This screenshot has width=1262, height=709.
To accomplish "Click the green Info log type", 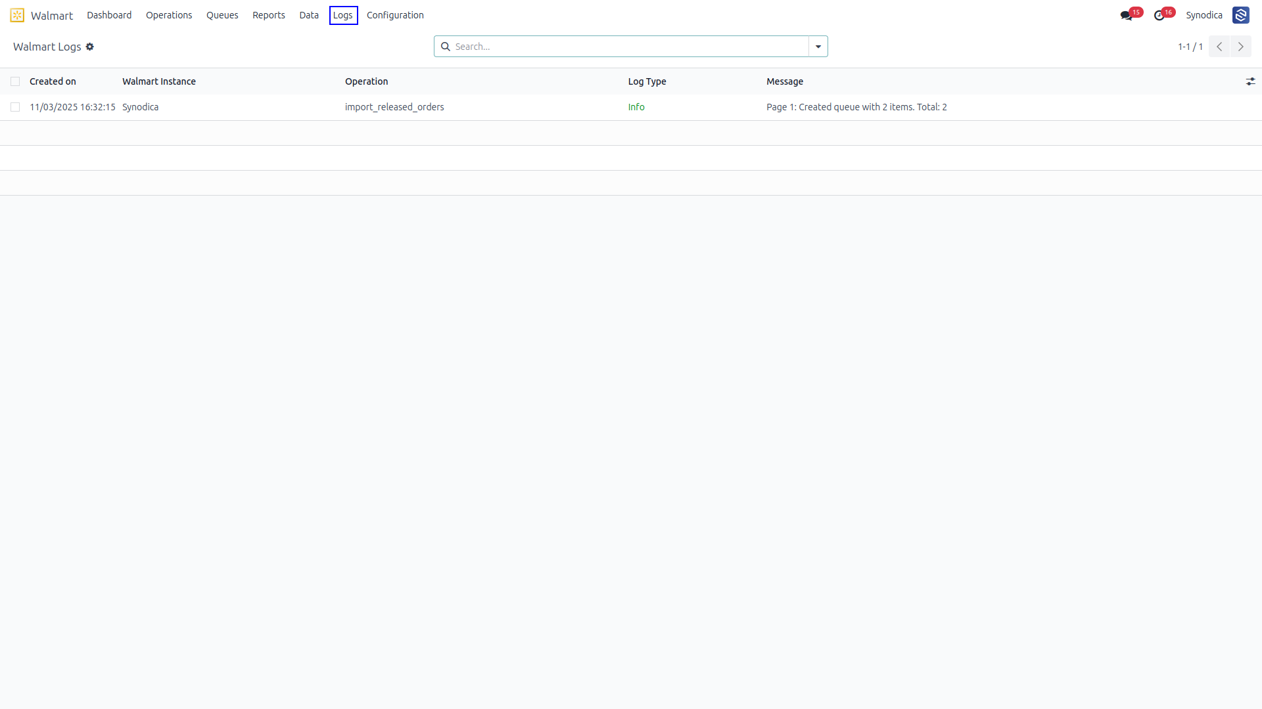I will (x=636, y=107).
